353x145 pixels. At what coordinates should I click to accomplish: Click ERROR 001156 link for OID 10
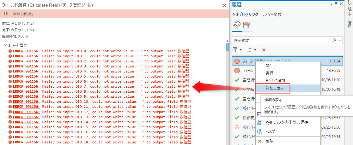(x=26, y=101)
